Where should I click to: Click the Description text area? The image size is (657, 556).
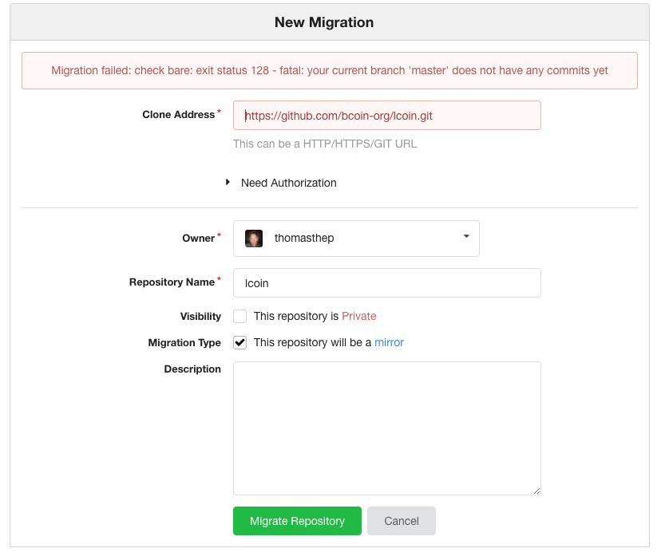386,428
